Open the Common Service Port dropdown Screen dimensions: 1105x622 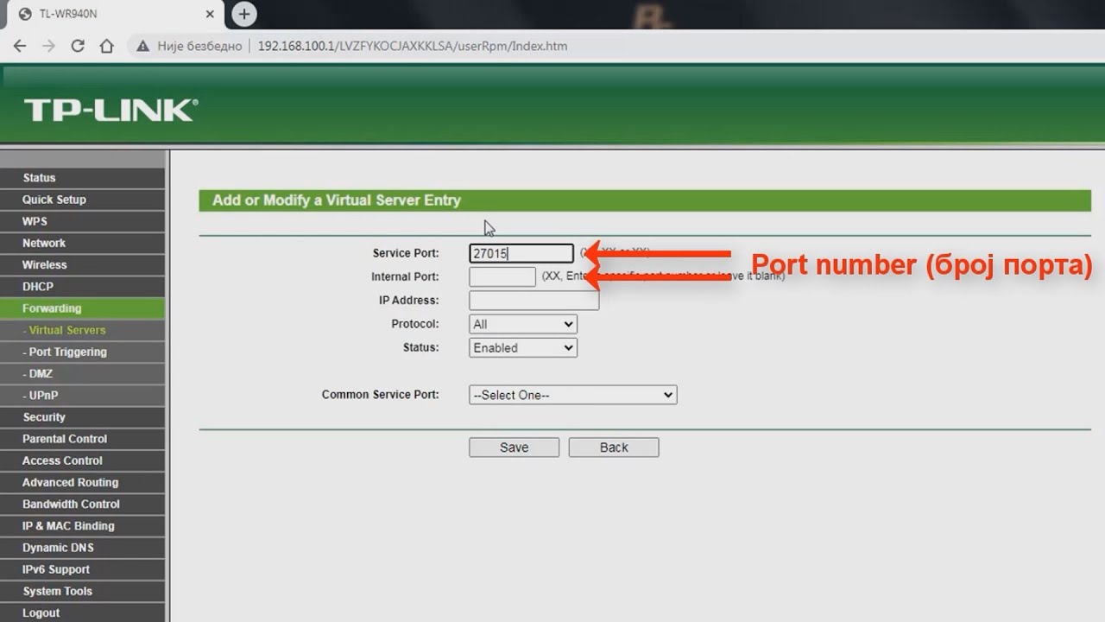click(x=573, y=395)
